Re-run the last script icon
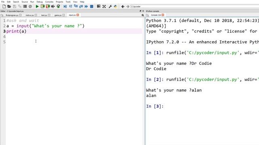The width and height of the screenshot is (259, 145). [x=58, y=6]
